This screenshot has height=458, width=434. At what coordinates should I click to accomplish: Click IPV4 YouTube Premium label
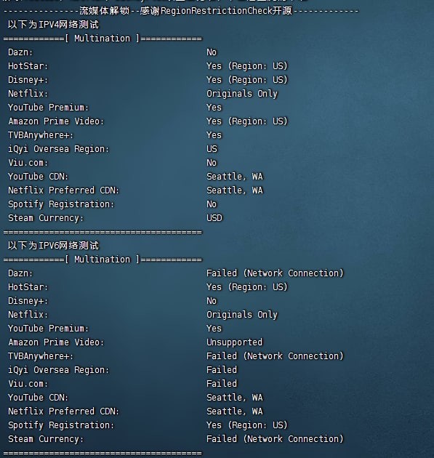coord(48,108)
